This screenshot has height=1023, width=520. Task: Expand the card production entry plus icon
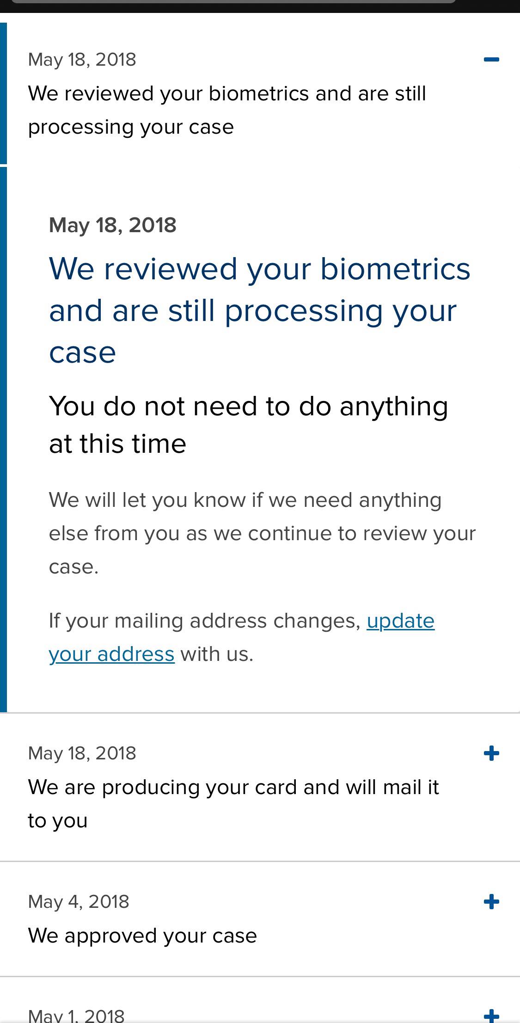[x=491, y=753]
